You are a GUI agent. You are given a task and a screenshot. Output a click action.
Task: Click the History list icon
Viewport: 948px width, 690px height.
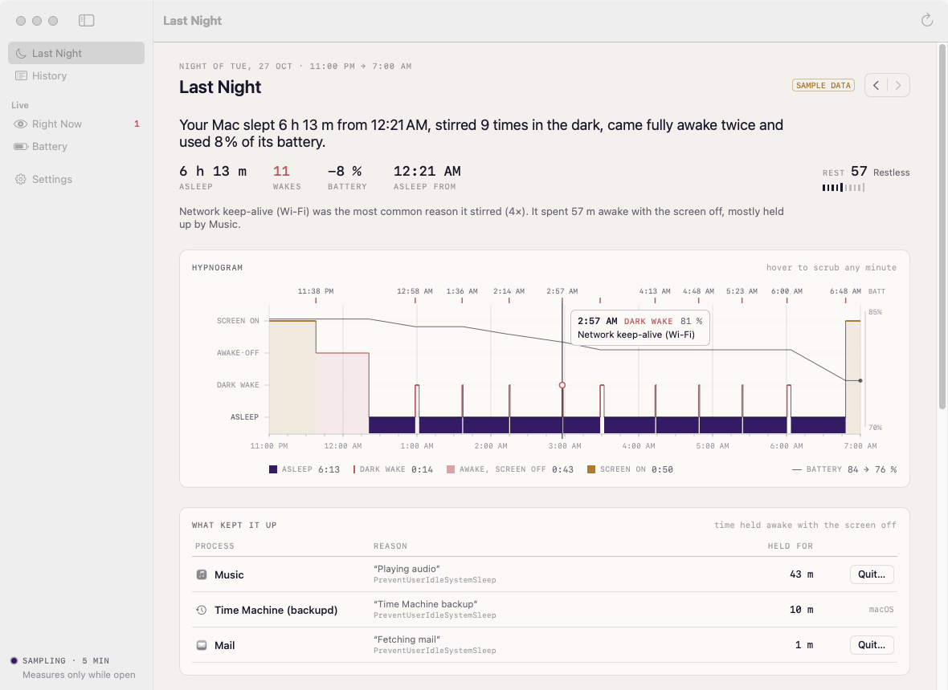point(21,75)
